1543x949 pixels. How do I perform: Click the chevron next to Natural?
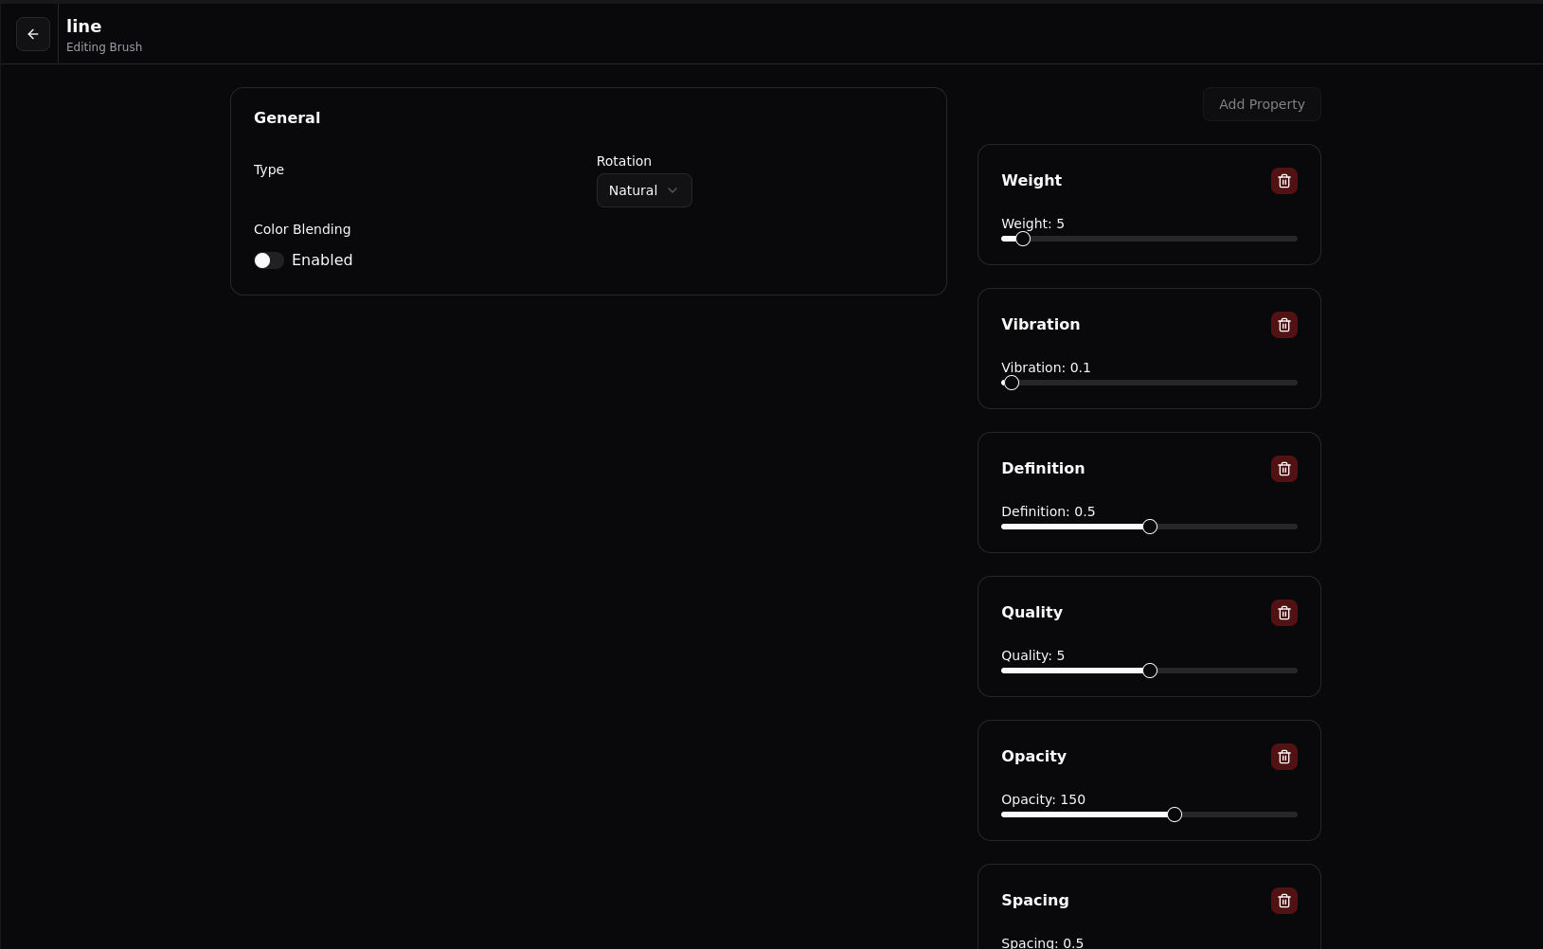pos(673,190)
